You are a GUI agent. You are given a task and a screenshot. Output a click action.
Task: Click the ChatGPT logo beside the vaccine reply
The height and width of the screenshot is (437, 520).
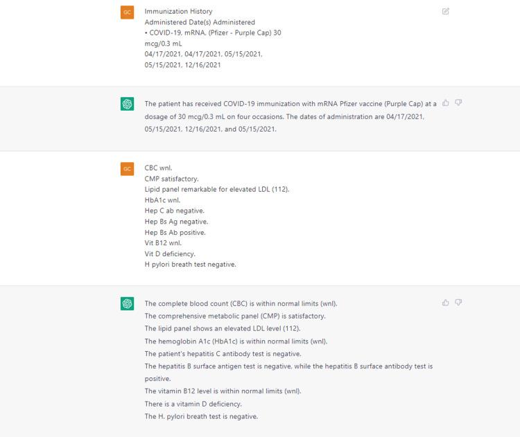(x=127, y=105)
